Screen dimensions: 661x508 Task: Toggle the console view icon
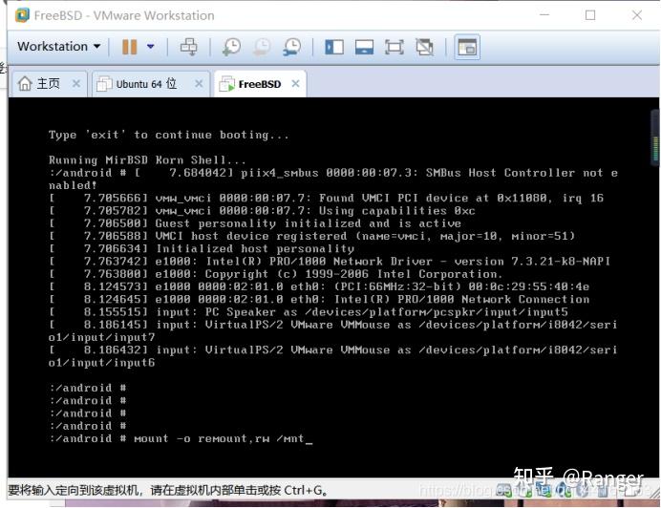467,47
